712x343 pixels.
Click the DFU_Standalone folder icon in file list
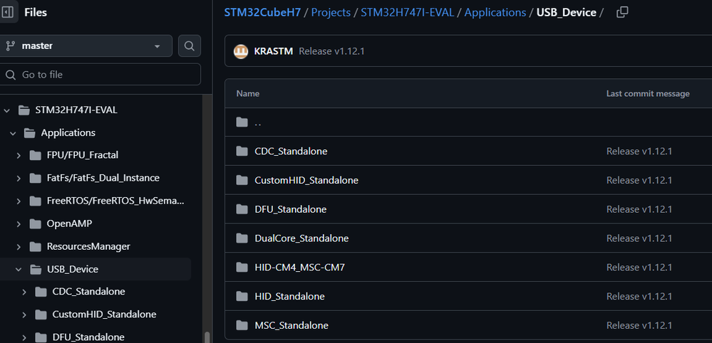242,209
